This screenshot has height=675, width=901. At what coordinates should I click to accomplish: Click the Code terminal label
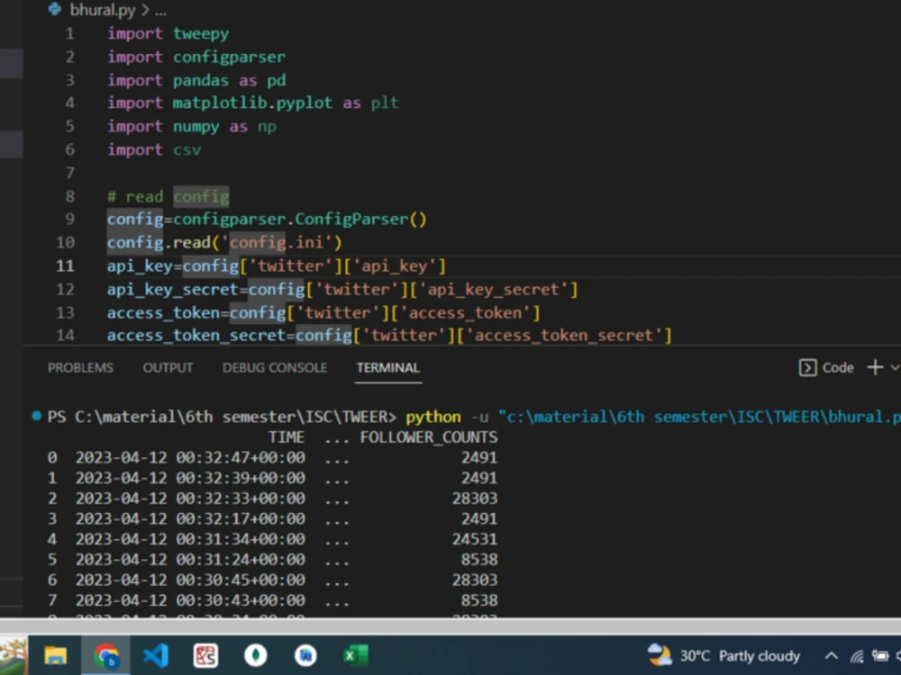pyautogui.click(x=838, y=367)
